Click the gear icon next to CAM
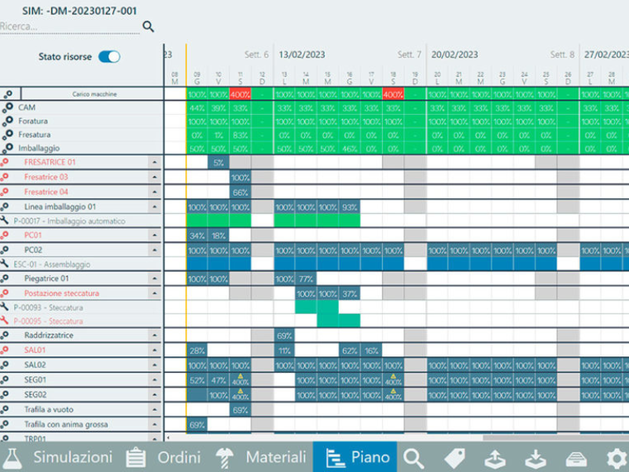The image size is (629, 472). coord(7,108)
